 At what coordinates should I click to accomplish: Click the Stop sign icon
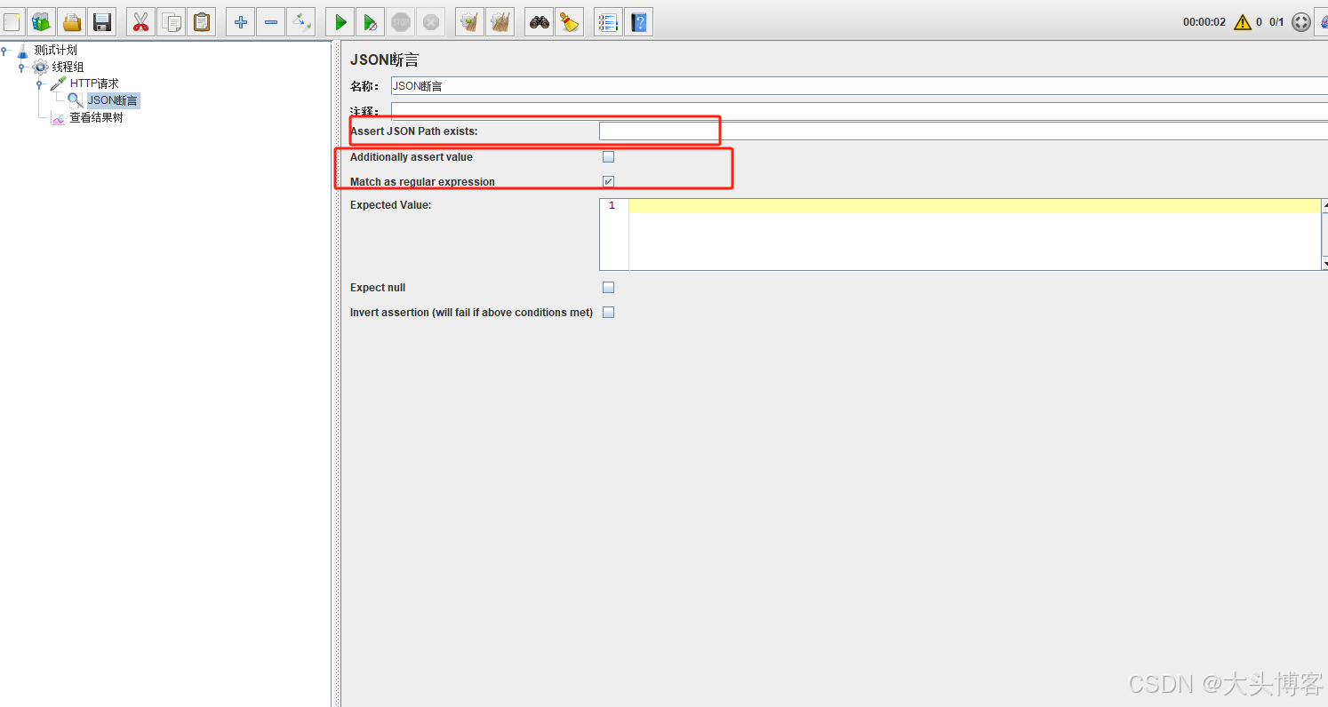coord(401,21)
